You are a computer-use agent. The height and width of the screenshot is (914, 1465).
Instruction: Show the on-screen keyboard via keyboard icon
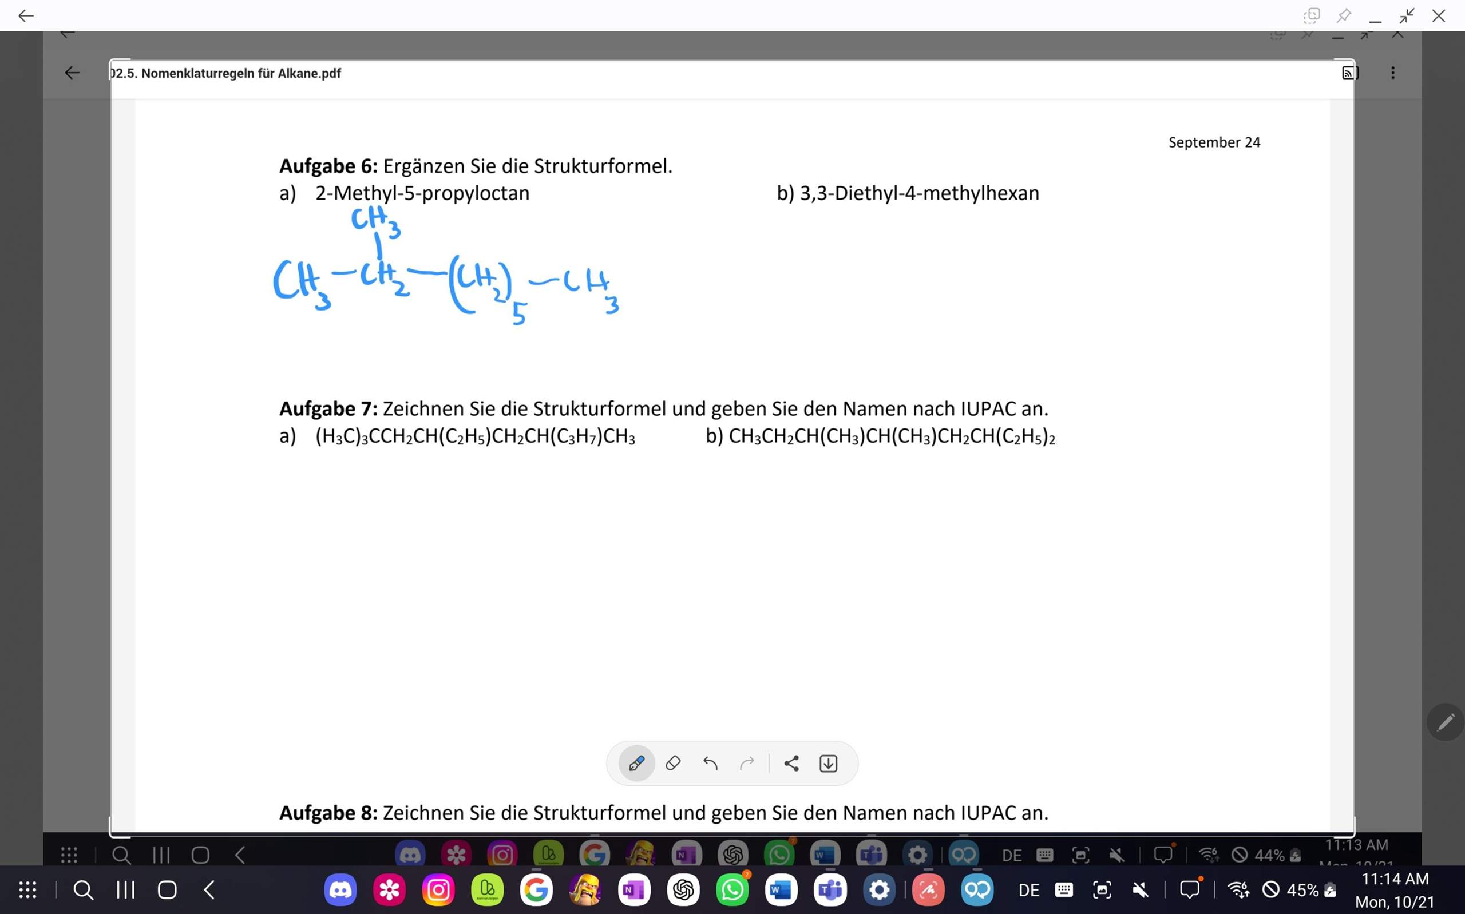[x=1064, y=889]
